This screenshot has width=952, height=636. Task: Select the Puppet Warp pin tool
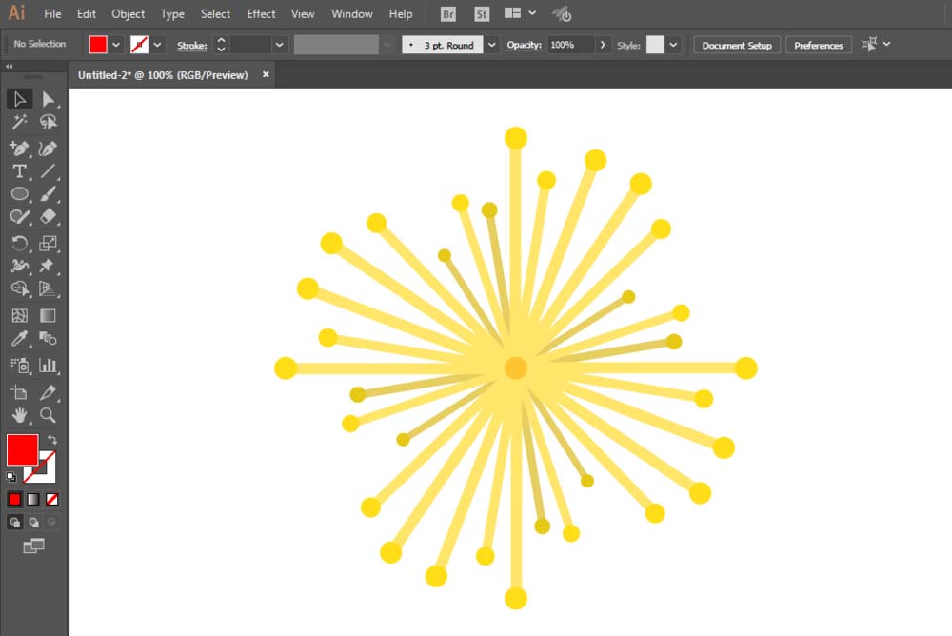[x=48, y=266]
